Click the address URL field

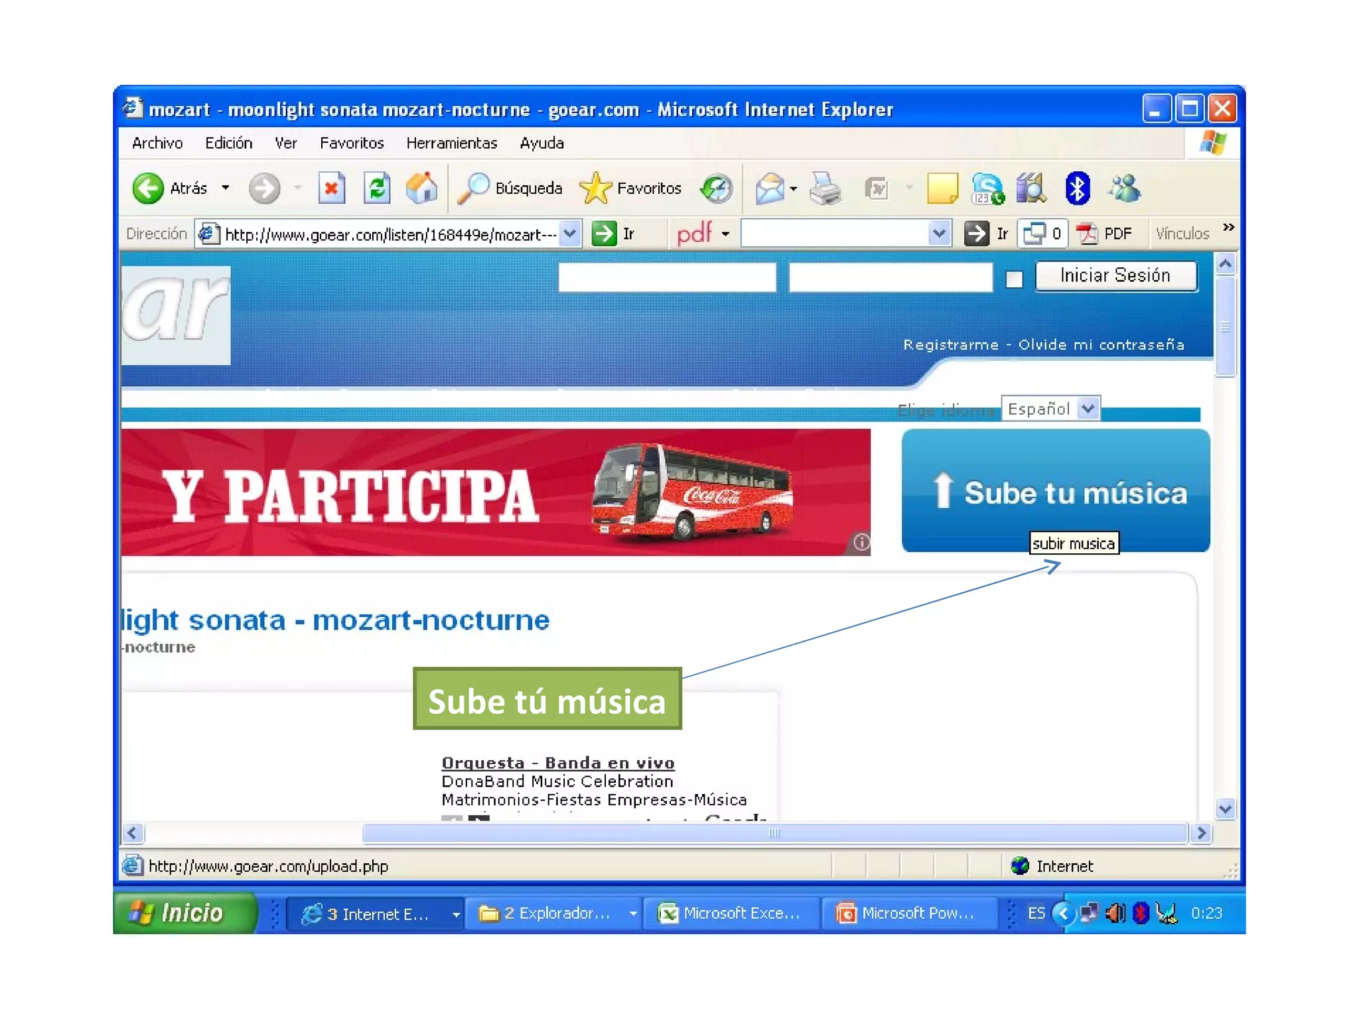tap(390, 234)
